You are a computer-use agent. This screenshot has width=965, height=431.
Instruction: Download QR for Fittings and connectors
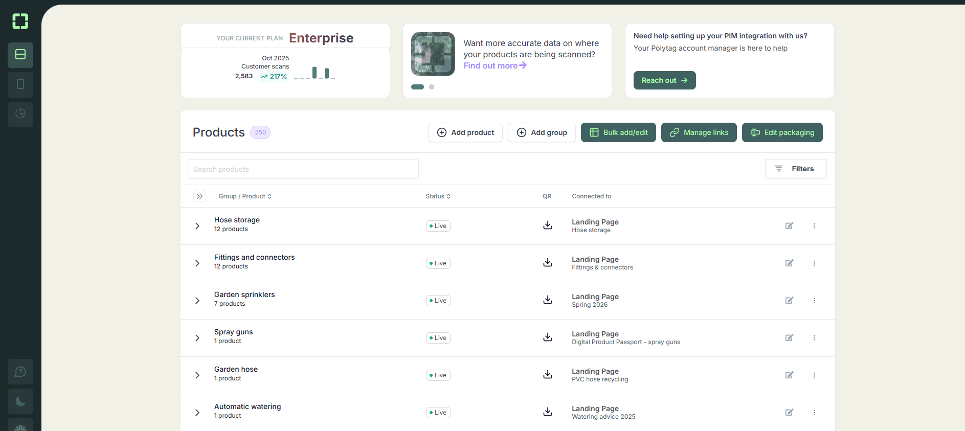click(x=548, y=263)
